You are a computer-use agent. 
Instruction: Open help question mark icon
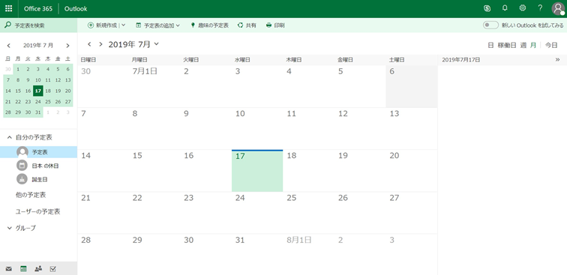[540, 8]
